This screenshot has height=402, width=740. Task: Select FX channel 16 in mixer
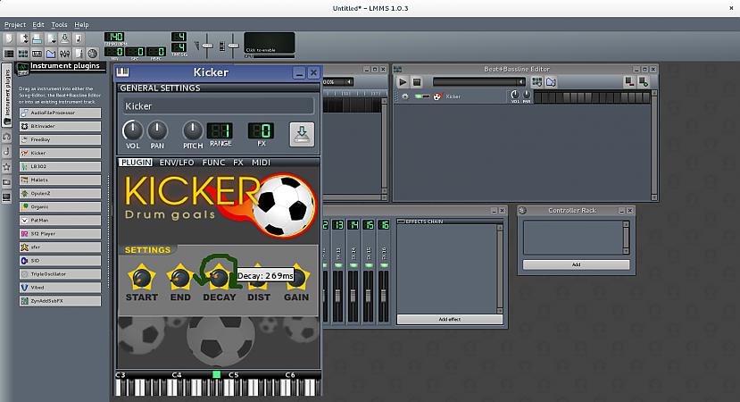click(x=384, y=225)
